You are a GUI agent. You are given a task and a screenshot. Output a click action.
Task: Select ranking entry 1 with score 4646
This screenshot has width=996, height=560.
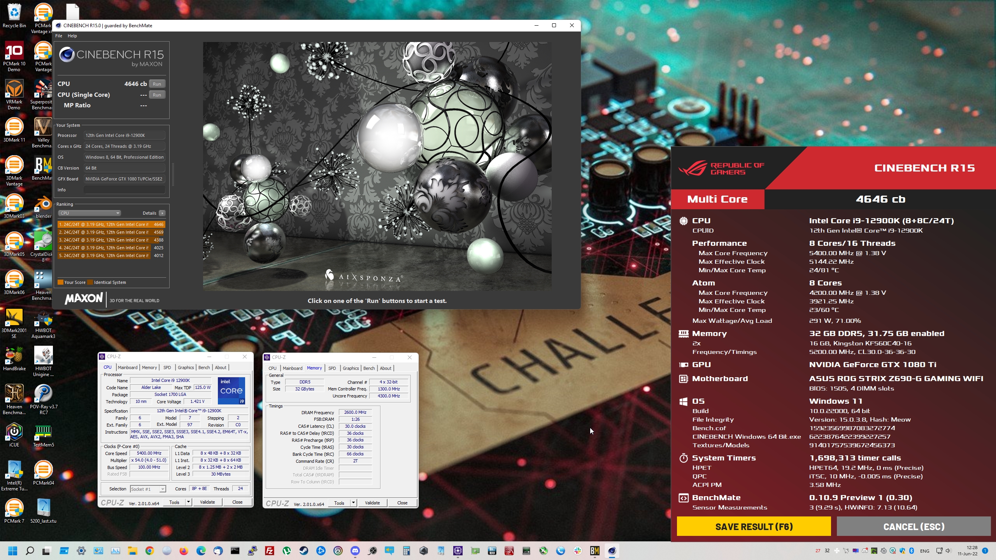111,224
